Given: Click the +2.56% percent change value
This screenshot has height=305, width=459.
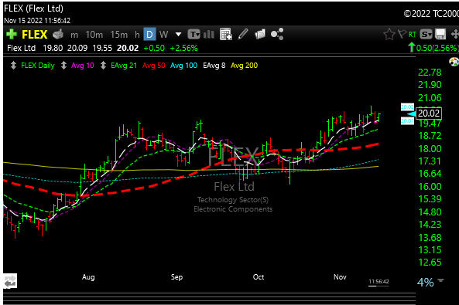Looking at the screenshot, I should pos(184,48).
